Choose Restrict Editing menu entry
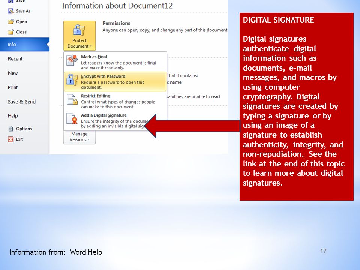This screenshot has height=270, width=360. 115,101
